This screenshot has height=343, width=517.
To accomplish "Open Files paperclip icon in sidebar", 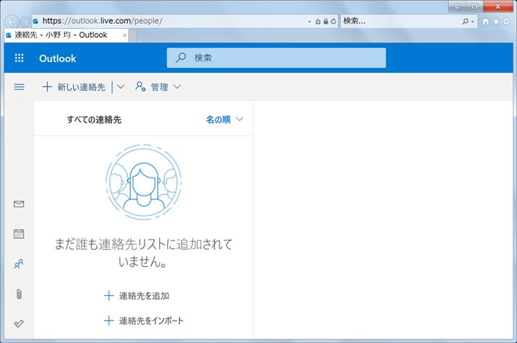I will click(19, 294).
